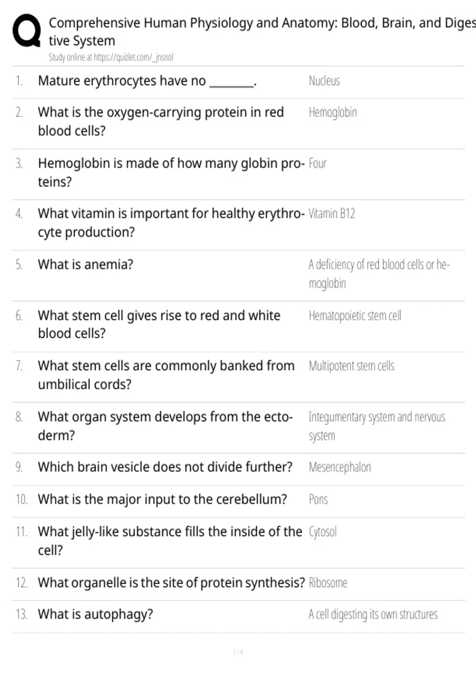Click the answer "Mesencephalon"

pos(340,467)
